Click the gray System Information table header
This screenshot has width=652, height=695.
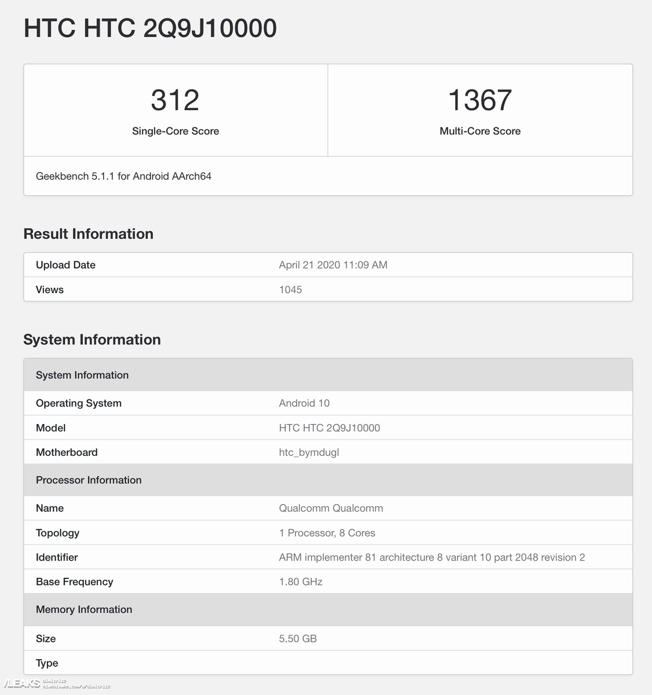[328, 375]
